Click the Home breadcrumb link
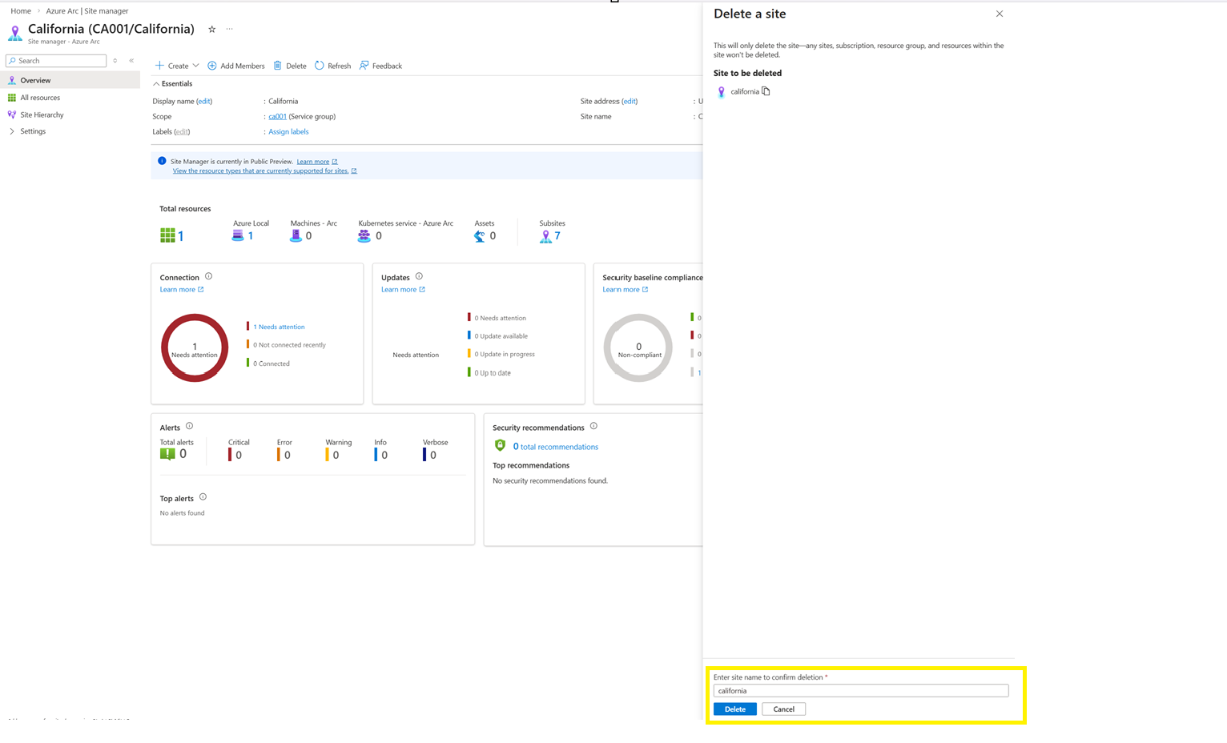This screenshot has height=743, width=1227. click(21, 11)
